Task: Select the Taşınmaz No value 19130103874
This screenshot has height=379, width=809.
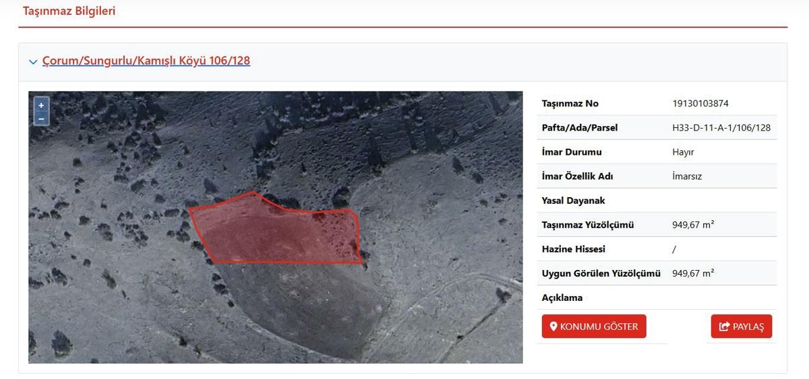Action: click(700, 104)
